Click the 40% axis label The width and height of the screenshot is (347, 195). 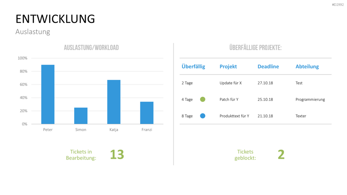[x=23, y=97]
